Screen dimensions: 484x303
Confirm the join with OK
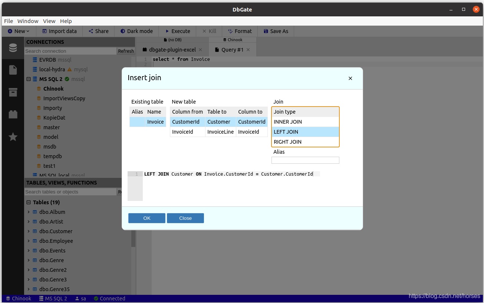click(x=147, y=218)
